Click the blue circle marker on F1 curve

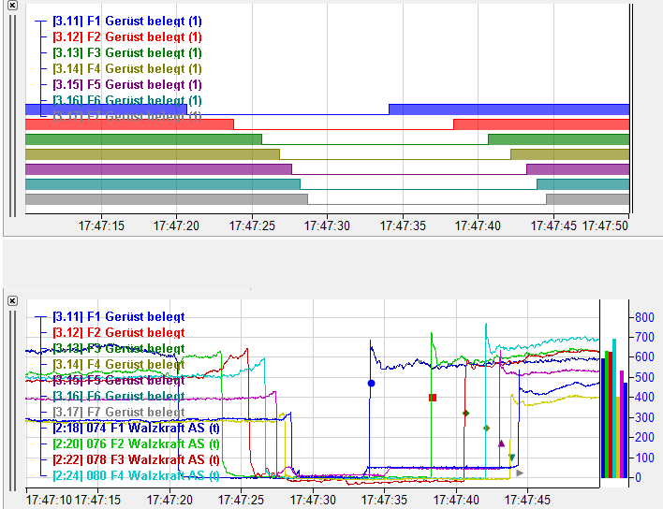tap(371, 383)
